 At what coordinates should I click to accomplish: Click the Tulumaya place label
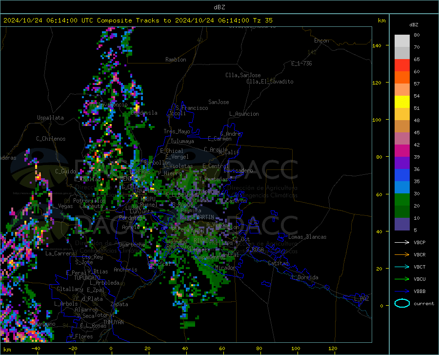182,141
